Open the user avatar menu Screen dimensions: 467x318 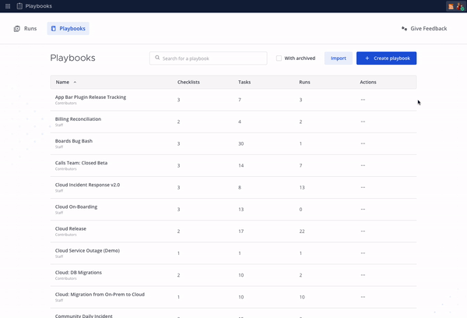click(460, 6)
